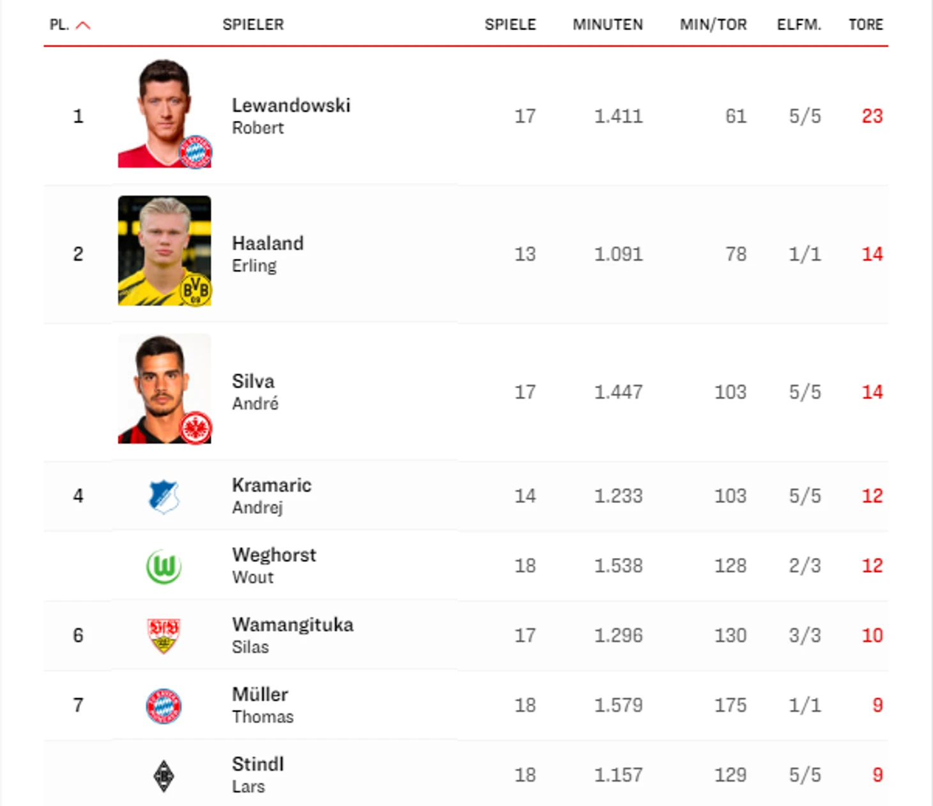
Task: Sort the table by the MINUTEN column
Action: coord(607,25)
